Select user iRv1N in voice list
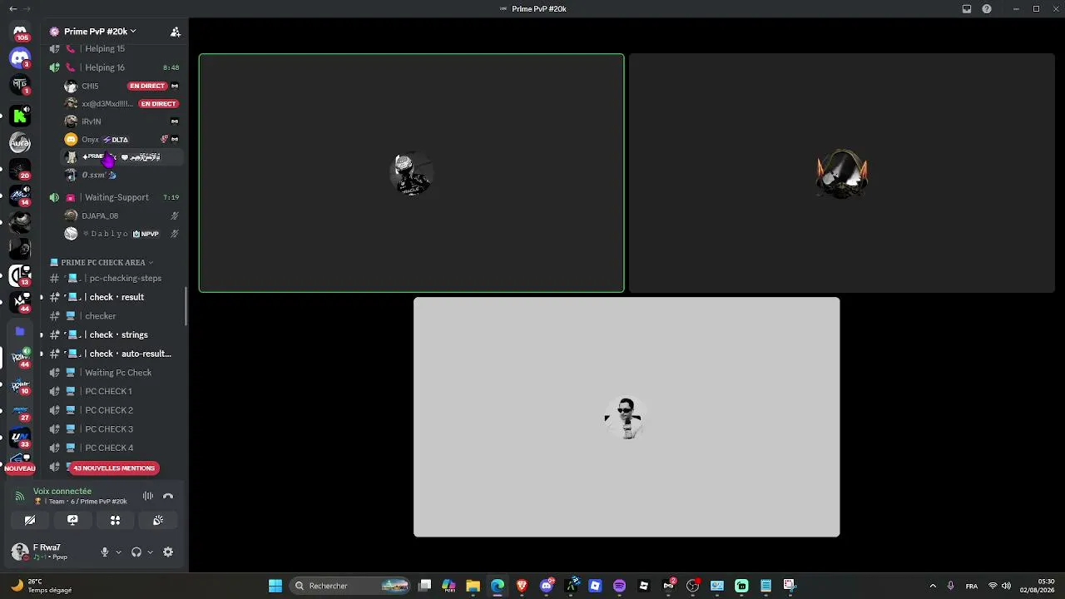Viewport: 1065px width, 599px height. 123,121
